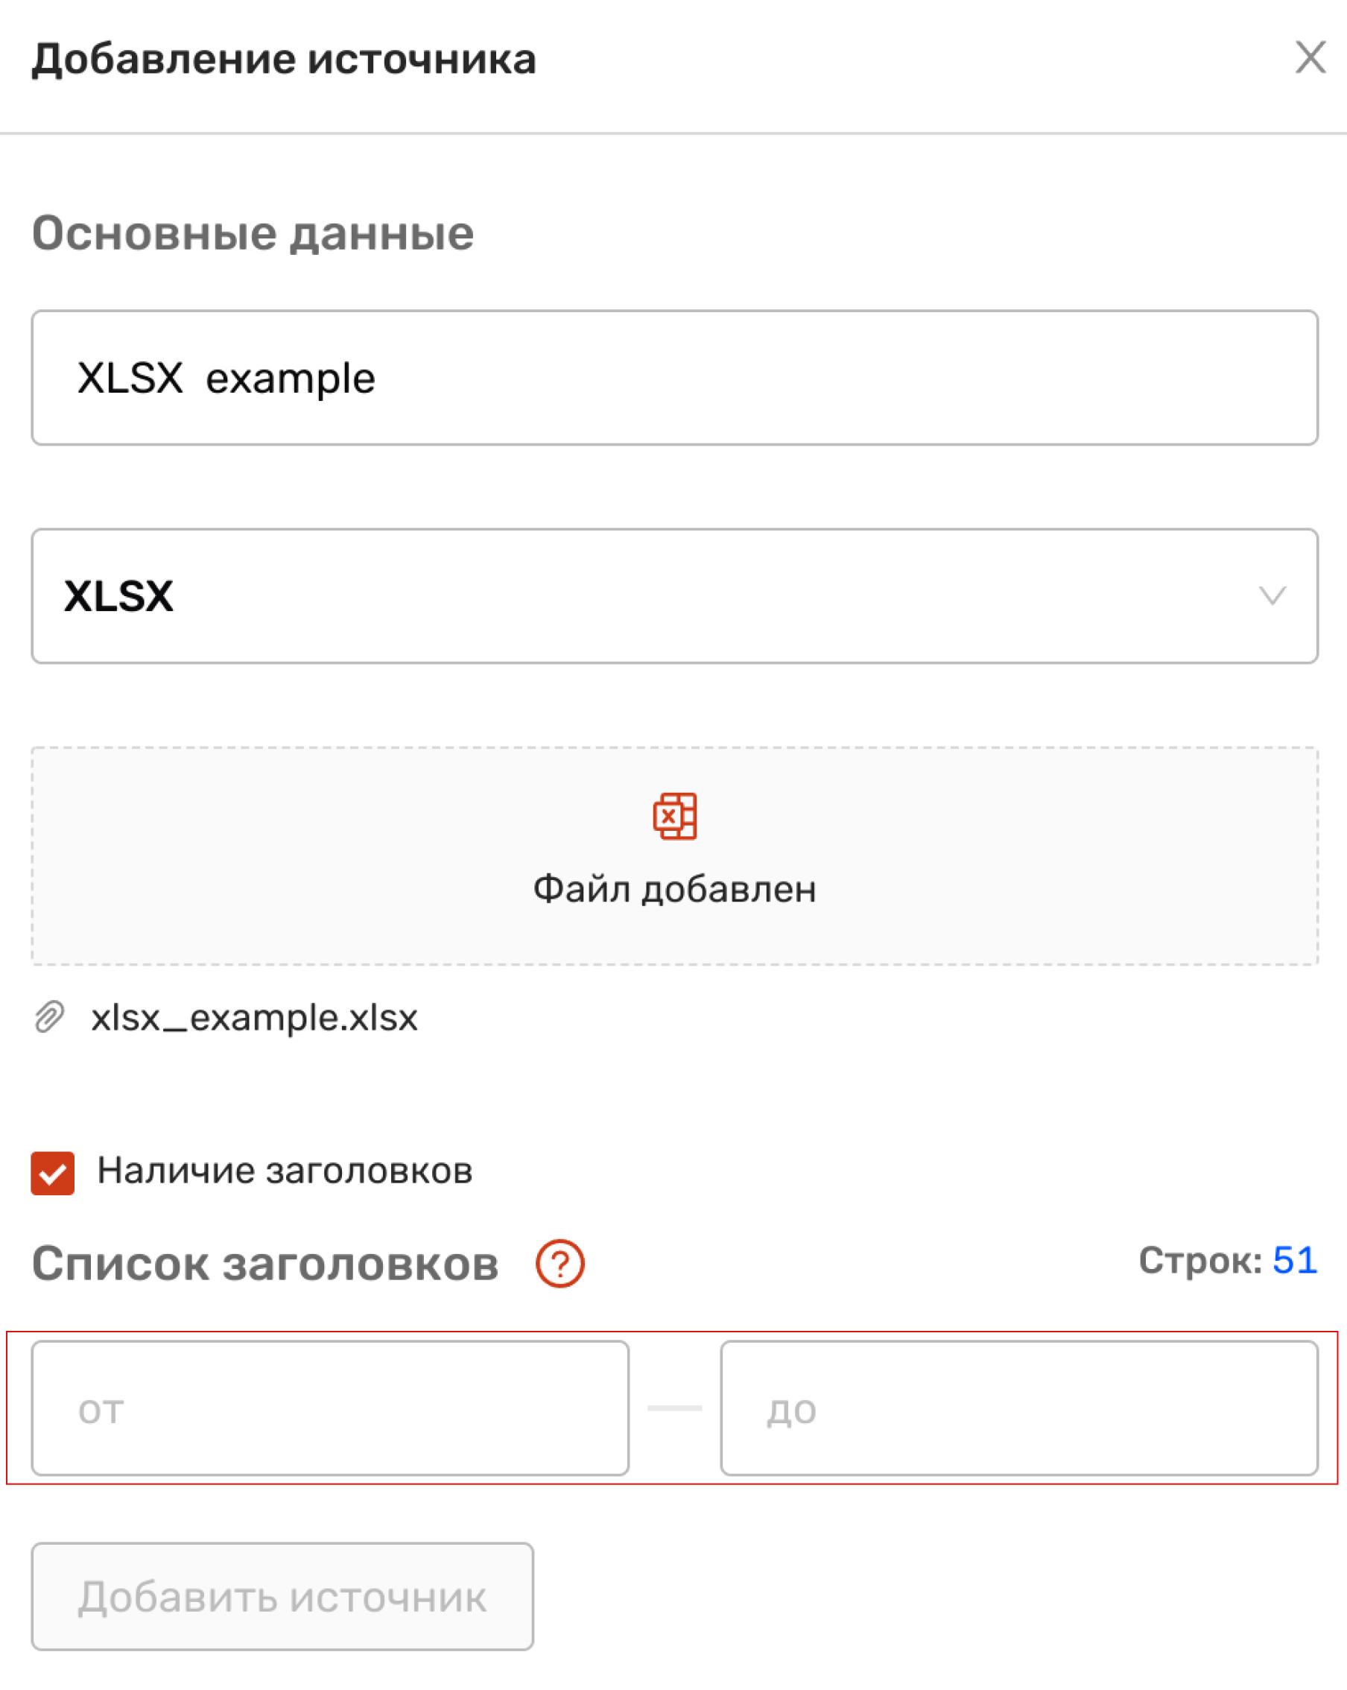
Task: Focus the от header range field
Action: click(x=330, y=1408)
